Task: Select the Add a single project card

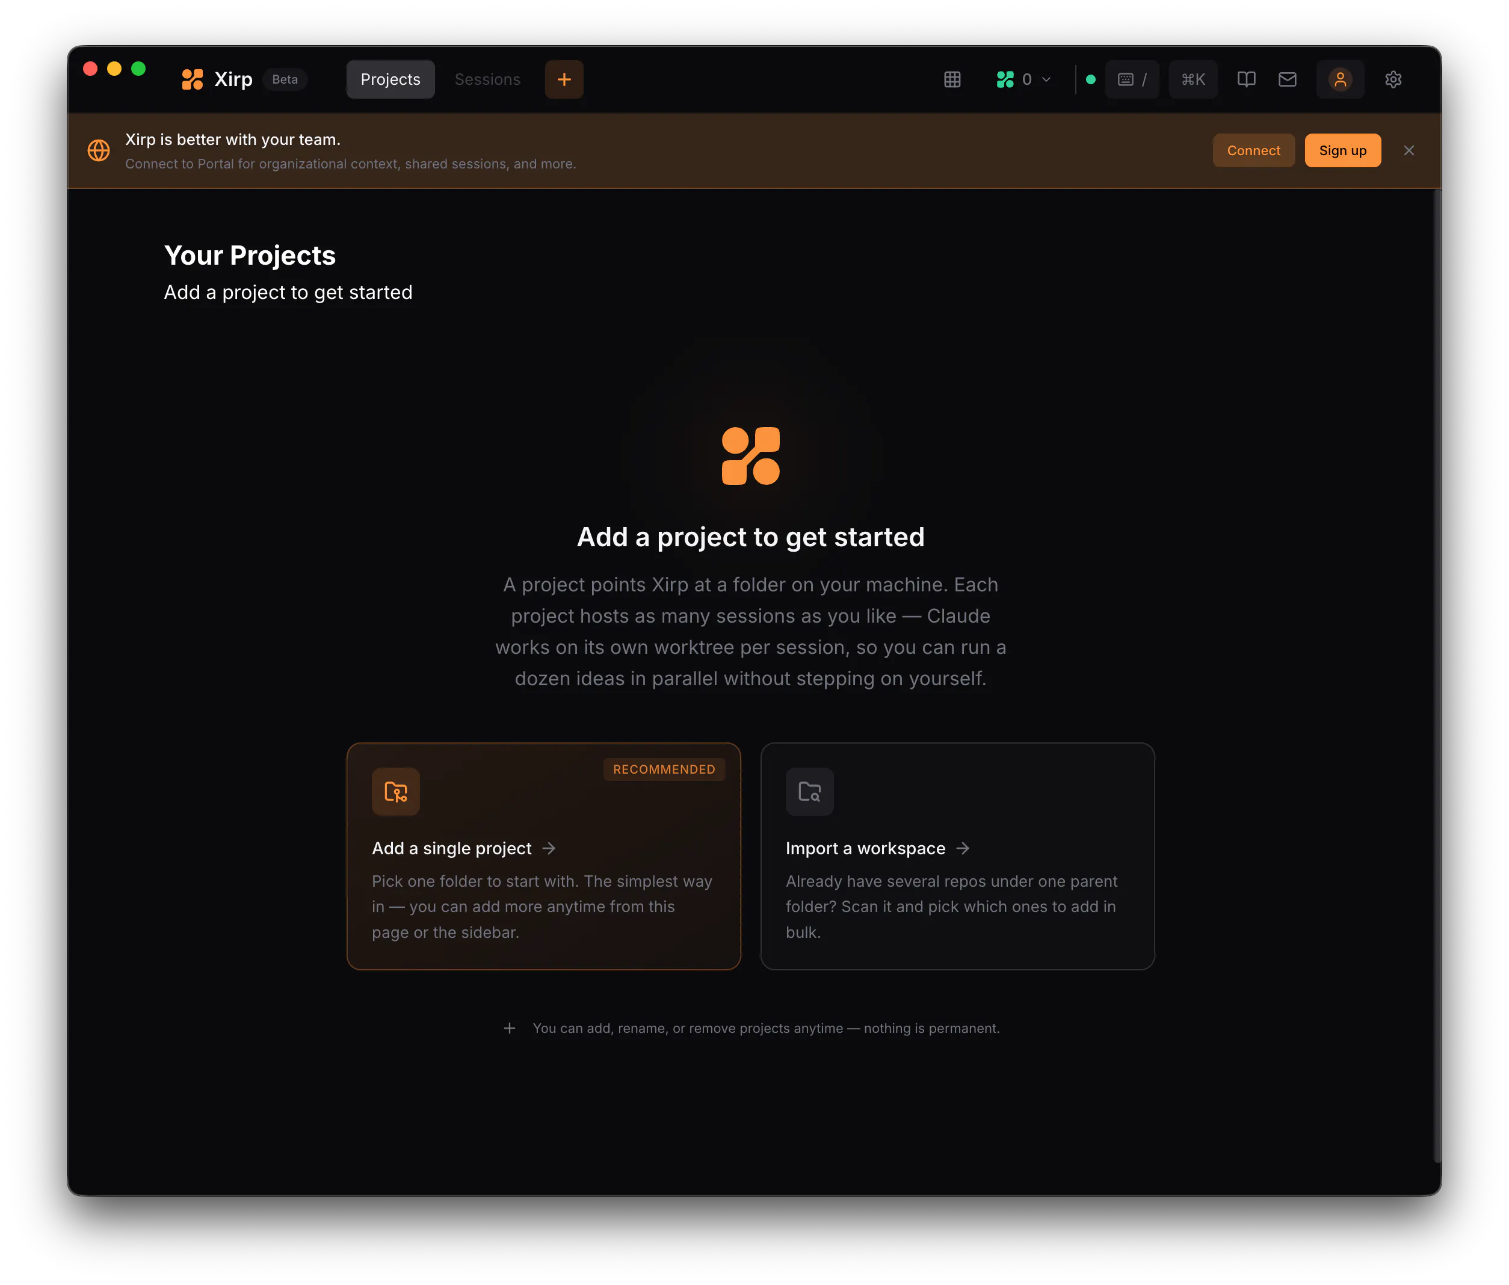Action: coord(543,855)
